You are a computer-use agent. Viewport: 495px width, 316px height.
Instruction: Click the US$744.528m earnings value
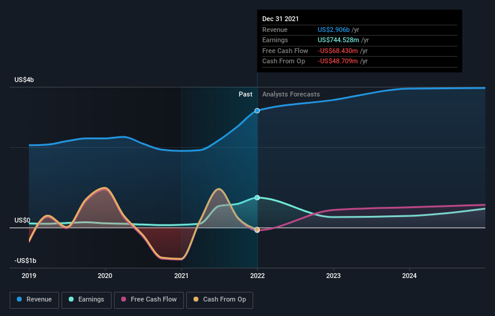[x=338, y=40]
